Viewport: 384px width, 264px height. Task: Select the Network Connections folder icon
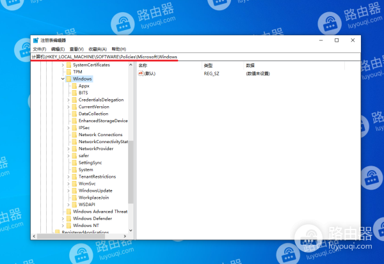pos(74,135)
